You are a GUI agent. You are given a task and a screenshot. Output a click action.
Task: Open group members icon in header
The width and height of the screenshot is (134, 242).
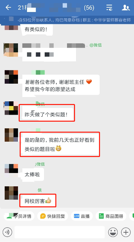126,8
